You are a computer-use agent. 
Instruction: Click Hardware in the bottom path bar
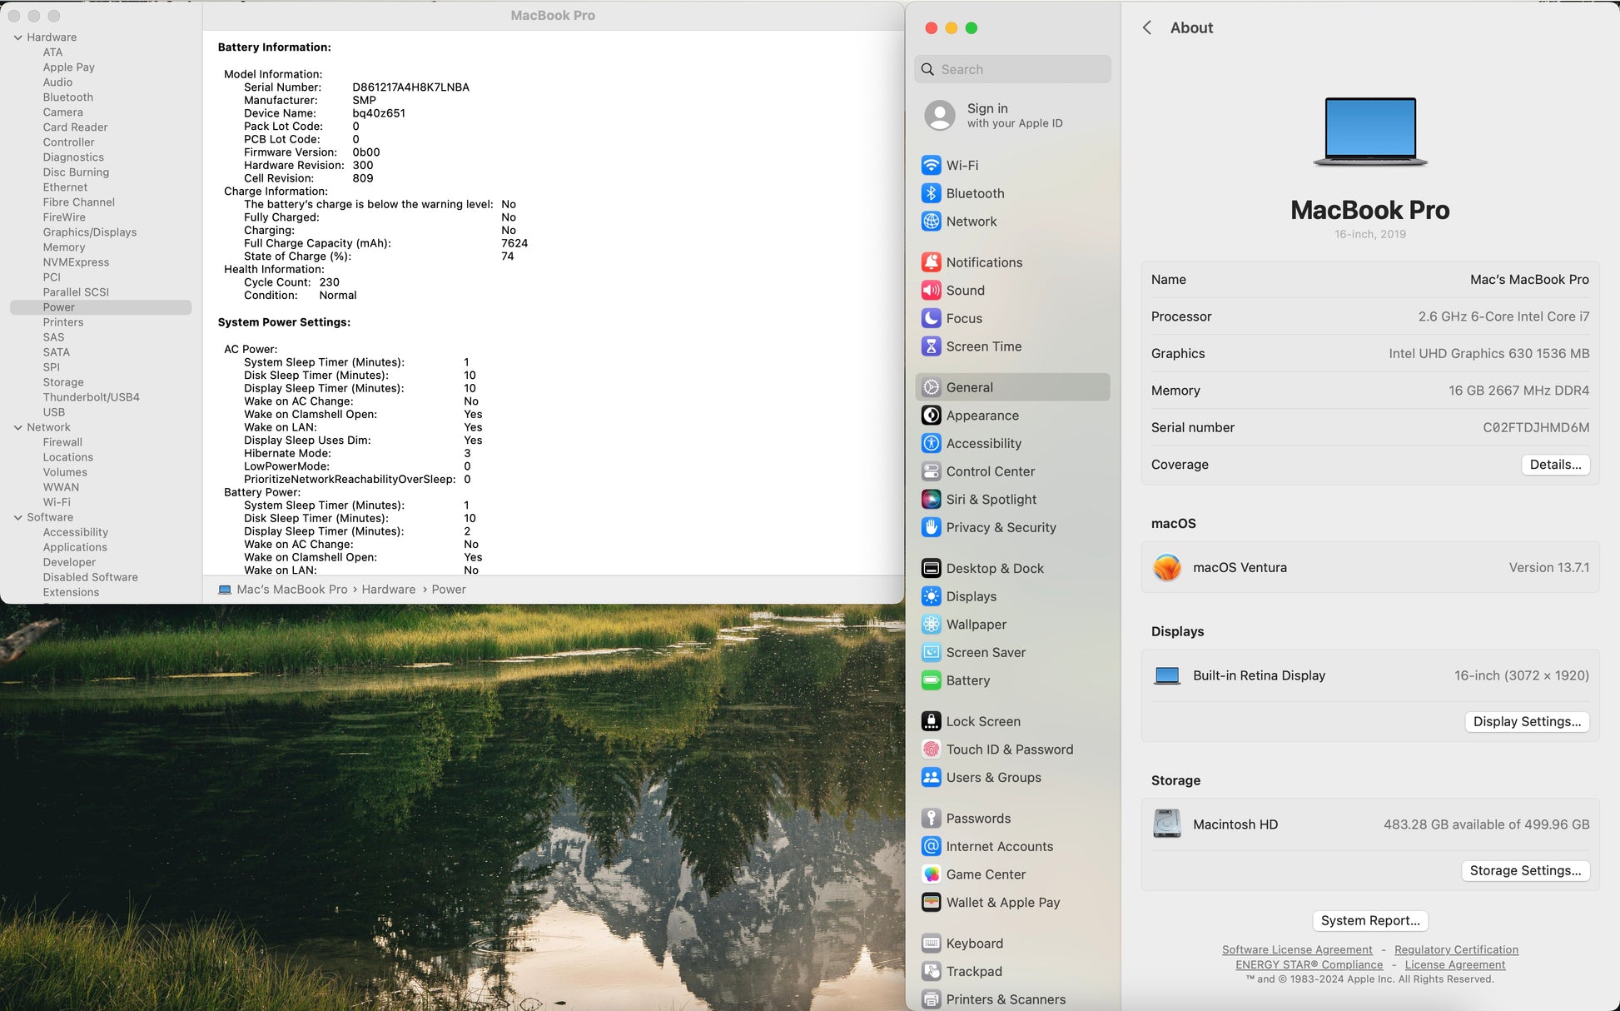[x=388, y=590]
